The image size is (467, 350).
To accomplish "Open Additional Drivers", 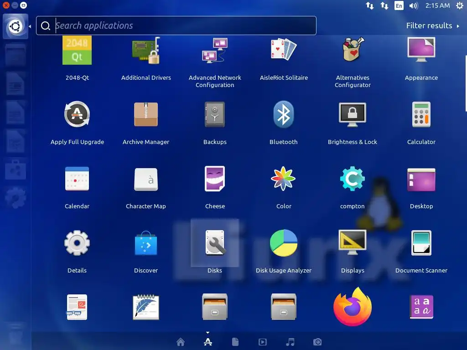I will tap(146, 51).
